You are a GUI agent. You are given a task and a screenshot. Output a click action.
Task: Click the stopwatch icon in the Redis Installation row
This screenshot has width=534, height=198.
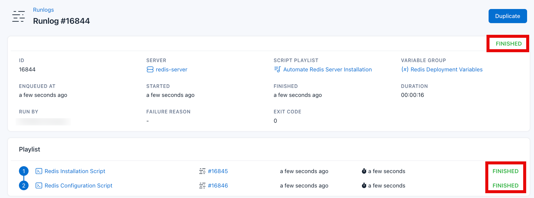pos(364,171)
